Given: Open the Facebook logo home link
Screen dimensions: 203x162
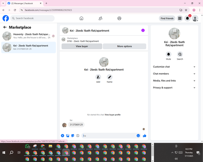Looking at the screenshot, I should coord(6,18).
